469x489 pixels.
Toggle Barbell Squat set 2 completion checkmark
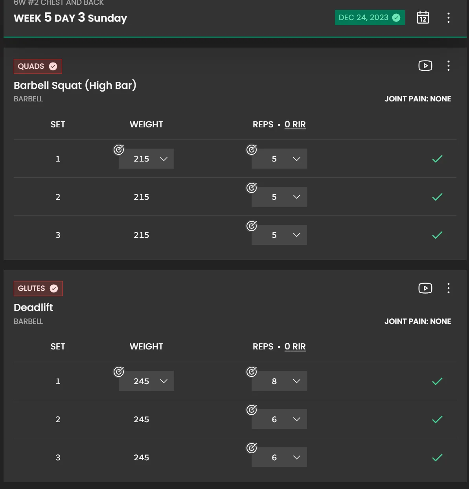pyautogui.click(x=437, y=197)
